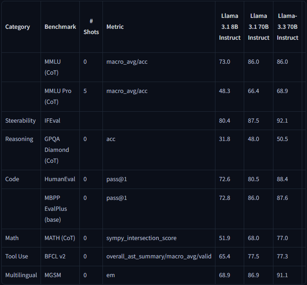Click the 68.9 score in the MGSM row

tap(225, 275)
